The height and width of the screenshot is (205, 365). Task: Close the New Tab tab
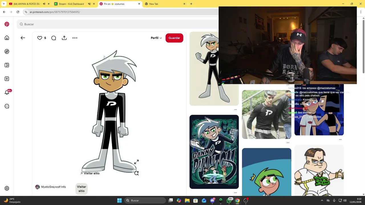click(x=184, y=4)
